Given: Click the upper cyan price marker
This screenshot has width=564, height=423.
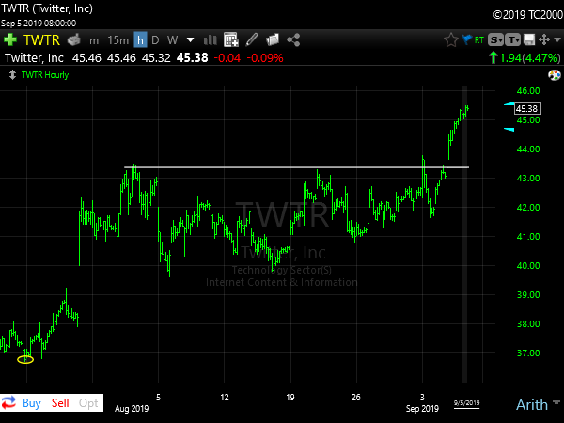Looking at the screenshot, I should pos(509,104).
